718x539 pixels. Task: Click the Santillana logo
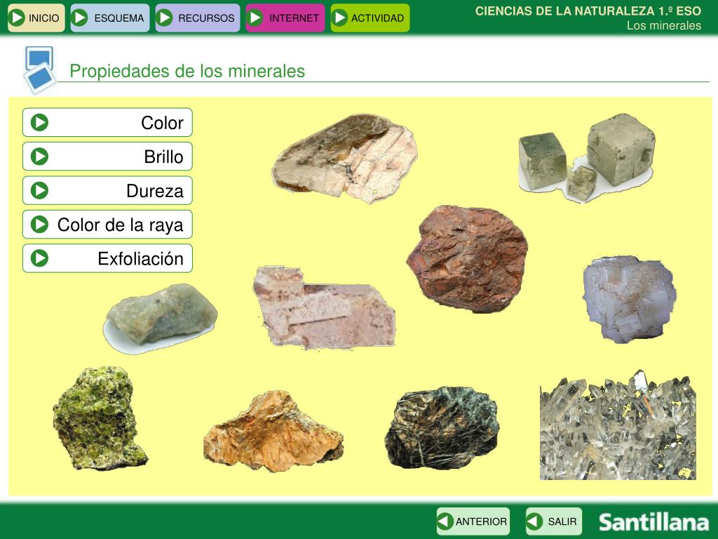(654, 522)
